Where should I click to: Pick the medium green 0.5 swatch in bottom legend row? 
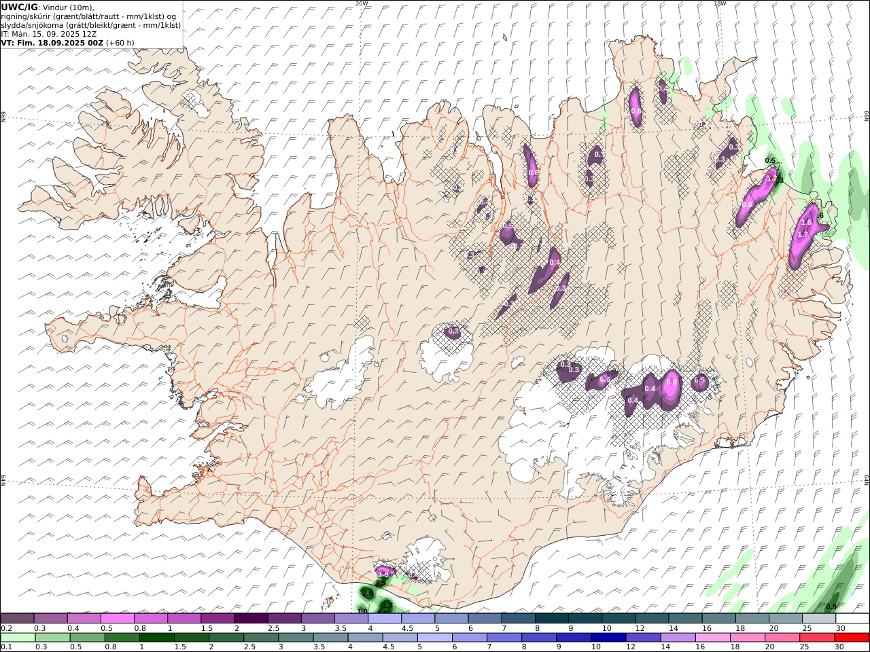pos(87,638)
